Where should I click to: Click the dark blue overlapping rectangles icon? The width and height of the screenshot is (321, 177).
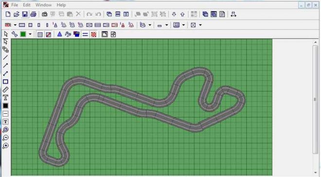[76, 34]
